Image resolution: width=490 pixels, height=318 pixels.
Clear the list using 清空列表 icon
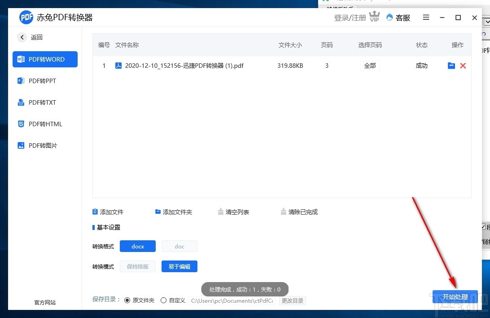click(221, 212)
